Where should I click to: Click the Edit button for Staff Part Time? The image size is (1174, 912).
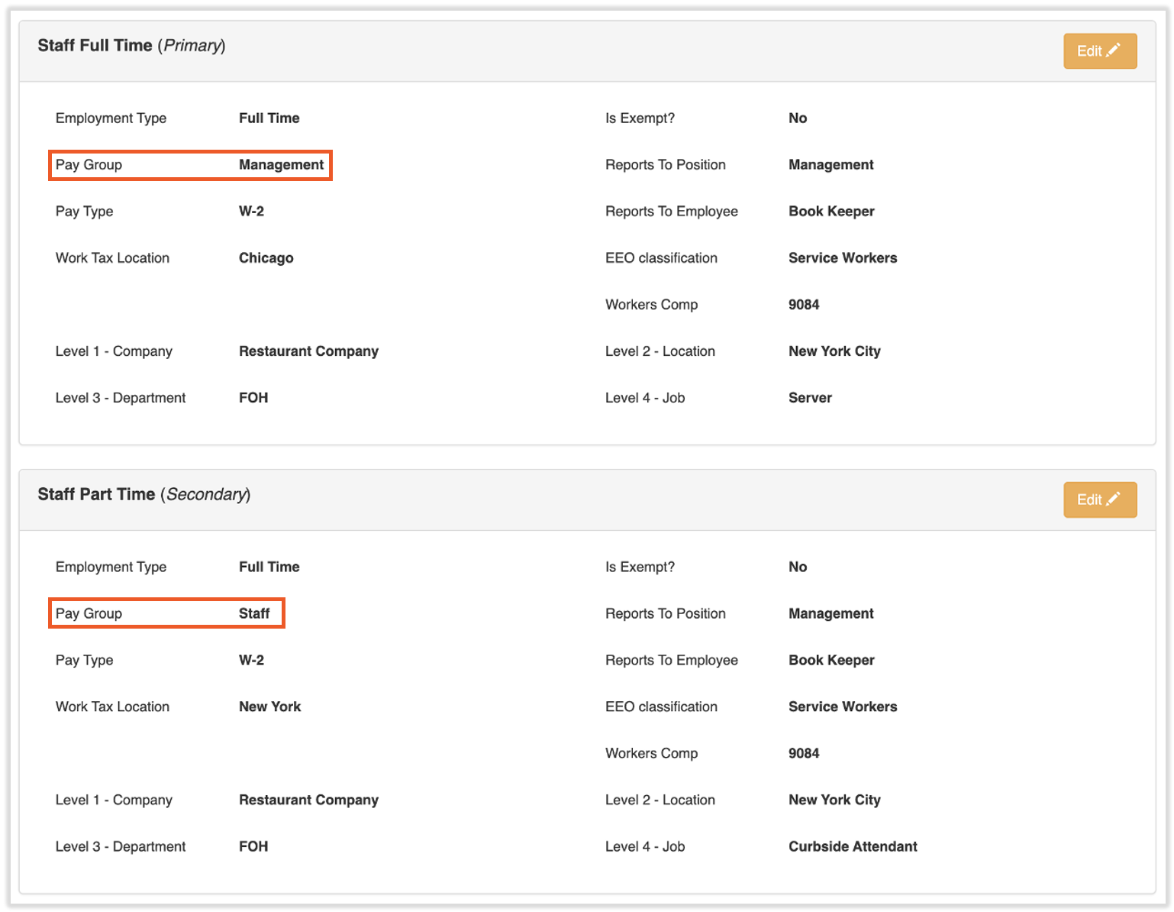click(x=1099, y=500)
